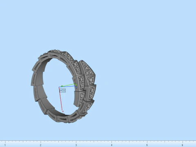Screen dimensions: 196x147
Task: Click ruler mark labeled 2
Action: tap(40, 145)
